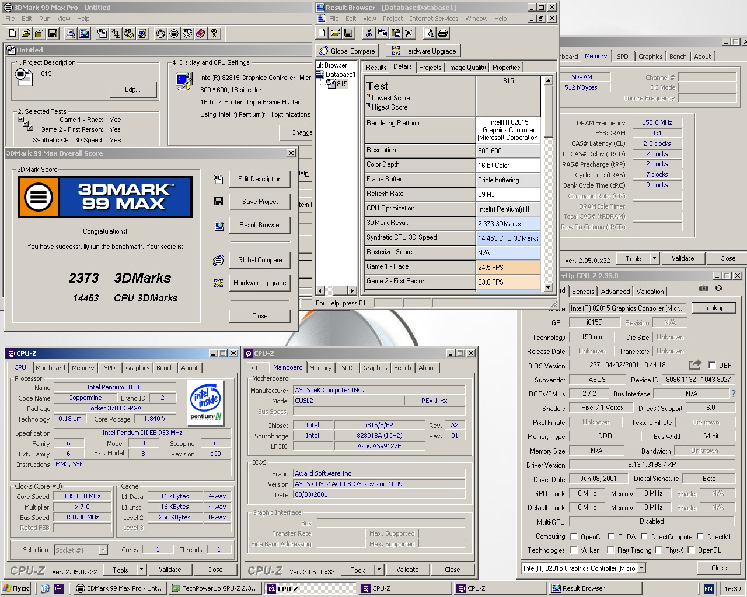This screenshot has height=597, width=747.
Task: Click the Start (Пуск) button on the taskbar
Action: tap(16, 588)
